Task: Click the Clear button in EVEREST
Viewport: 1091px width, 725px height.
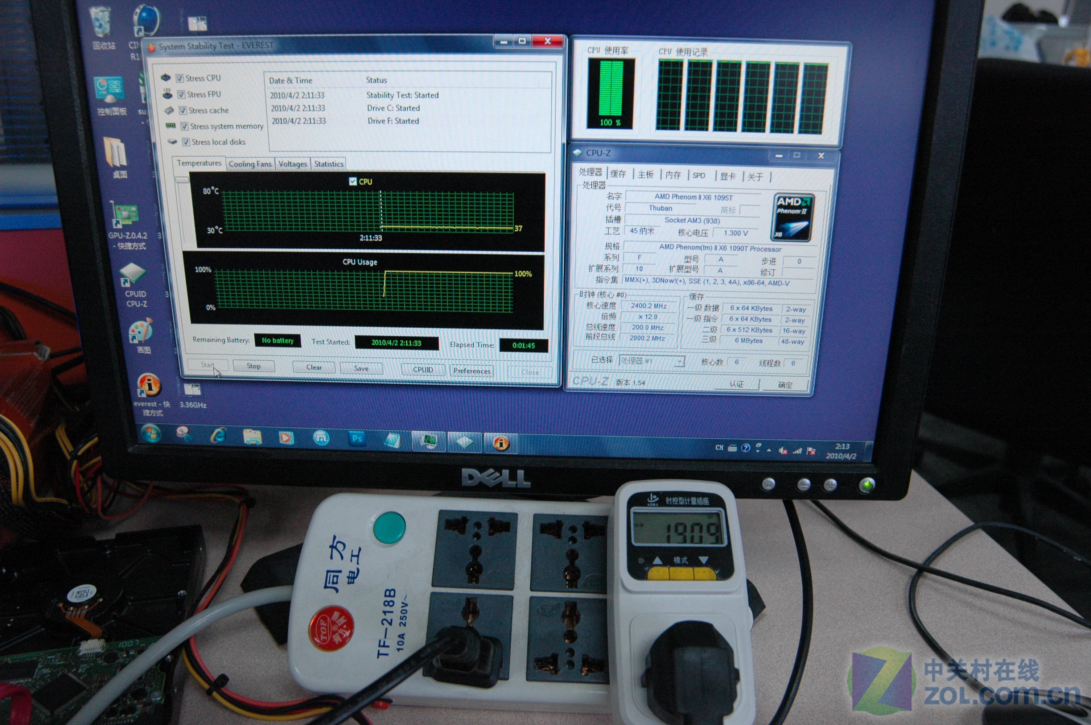Action: pyautogui.click(x=314, y=367)
